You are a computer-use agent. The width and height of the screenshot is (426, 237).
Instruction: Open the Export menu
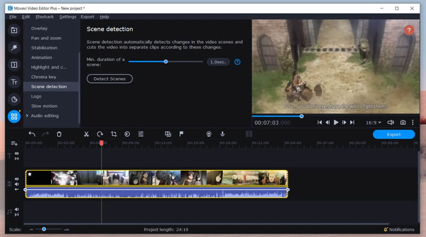pos(87,17)
